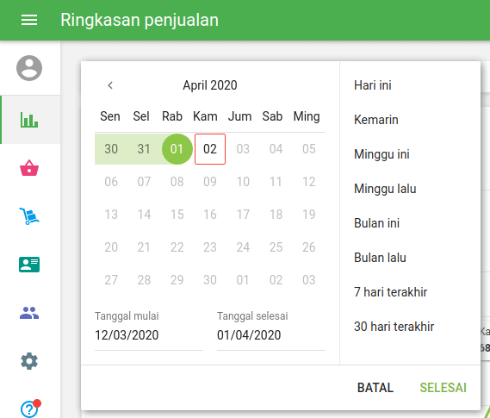This screenshot has width=490, height=418.
Task: Click the BATAL button
Action: [375, 388]
